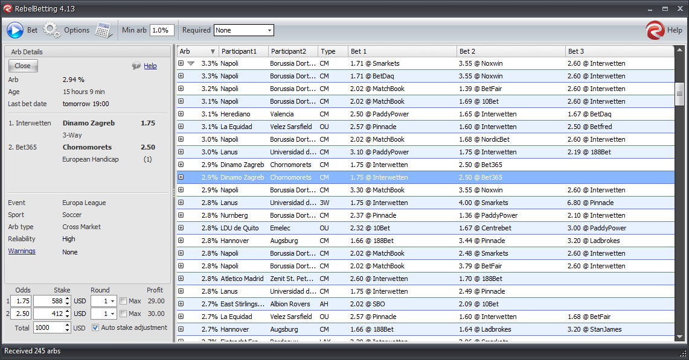Sort by the Bet 3 column header
The image size is (689, 360).
620,51
